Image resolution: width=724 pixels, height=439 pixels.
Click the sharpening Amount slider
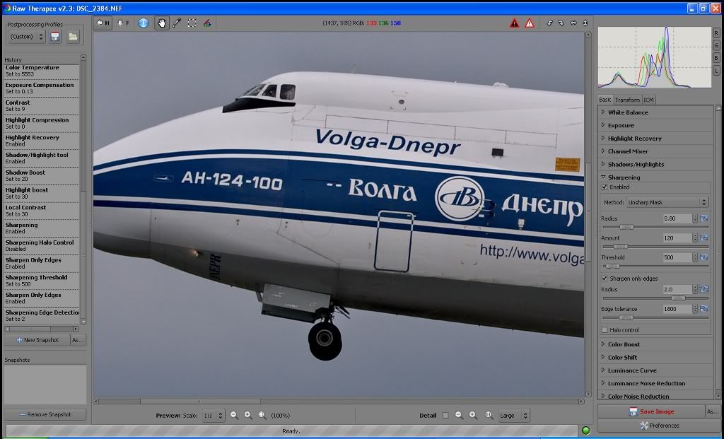(655, 247)
